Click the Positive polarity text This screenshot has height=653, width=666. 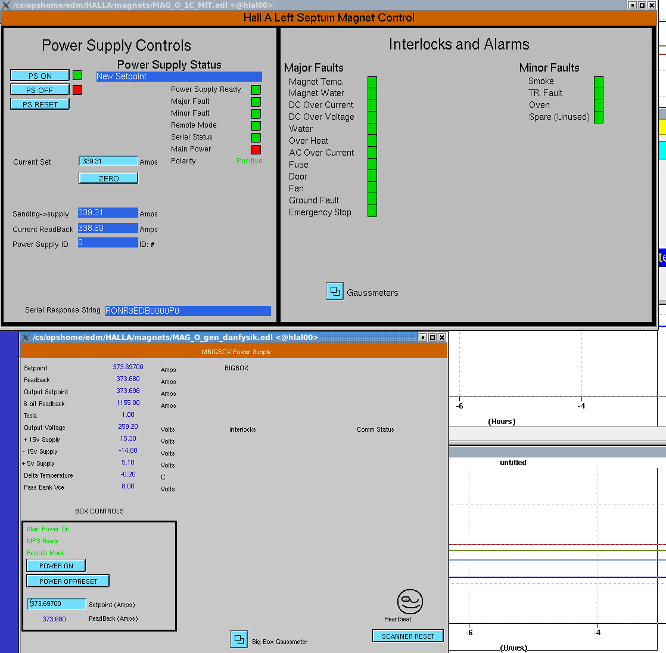click(250, 160)
